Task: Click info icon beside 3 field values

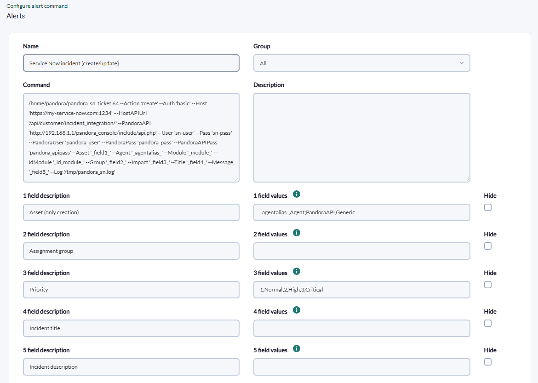Action: pyautogui.click(x=297, y=271)
